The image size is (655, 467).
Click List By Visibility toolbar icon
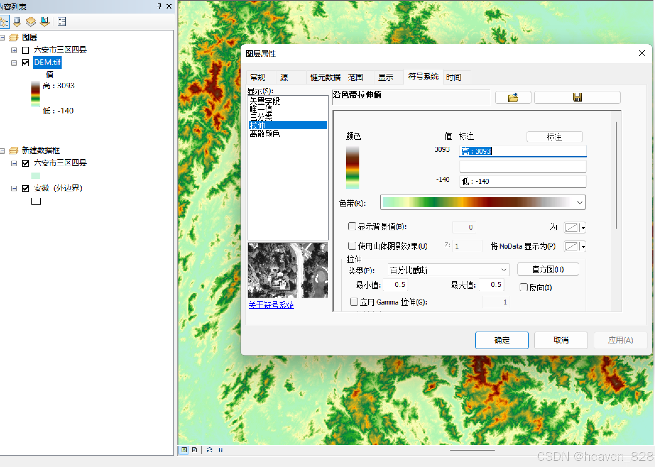tap(31, 22)
